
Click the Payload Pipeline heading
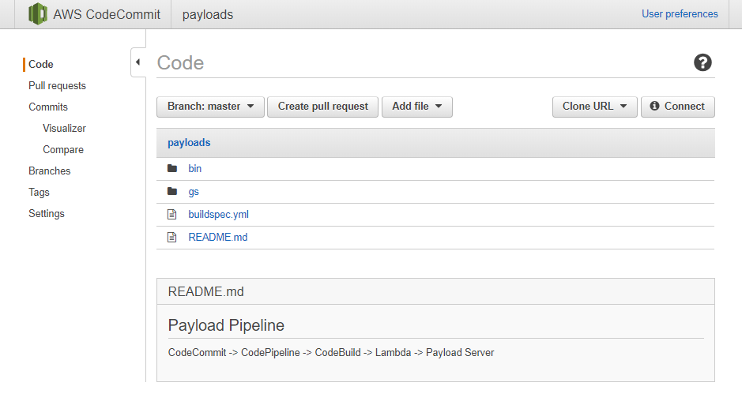coord(226,325)
